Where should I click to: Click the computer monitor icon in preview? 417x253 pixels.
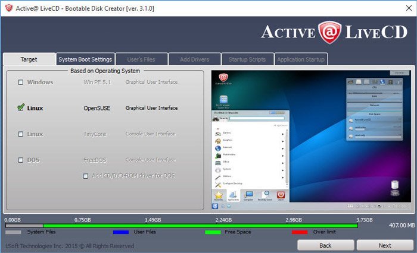248,195
